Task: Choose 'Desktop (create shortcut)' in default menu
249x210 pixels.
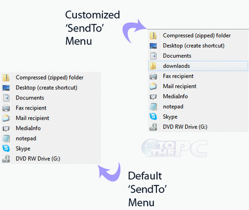Action: [47, 88]
